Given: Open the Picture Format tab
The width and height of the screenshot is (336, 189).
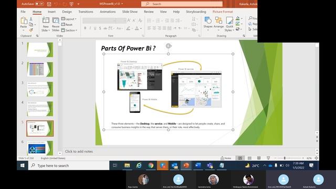Looking at the screenshot, I should point(223,12).
